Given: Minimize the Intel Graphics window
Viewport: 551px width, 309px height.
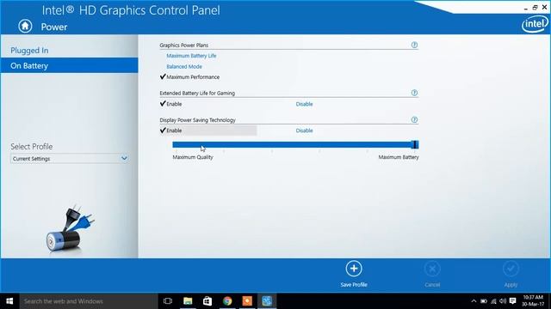Looking at the screenshot, I should click(x=526, y=8).
